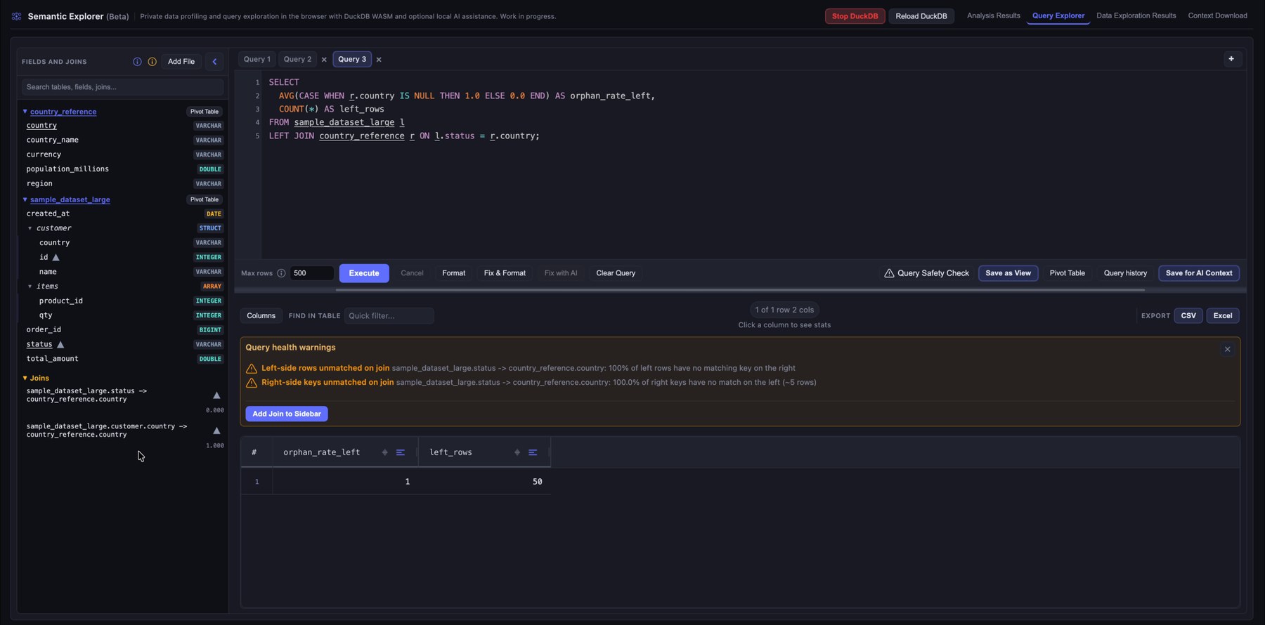Collapse the Joins section
The width and height of the screenshot is (1265, 625).
(x=25, y=378)
